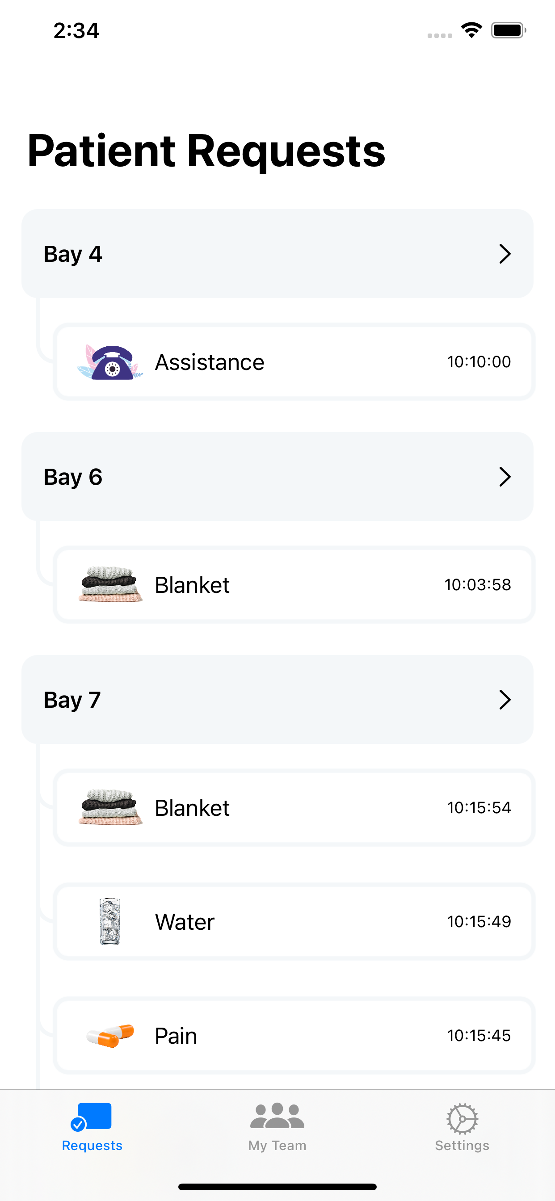Tap the blanket stack icon under Bay 6
The height and width of the screenshot is (1201, 555).
[110, 585]
